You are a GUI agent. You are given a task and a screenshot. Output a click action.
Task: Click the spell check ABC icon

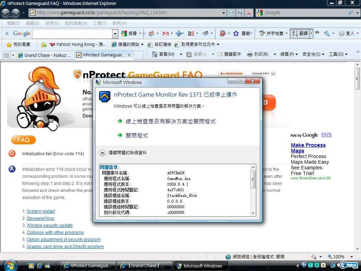(262, 34)
